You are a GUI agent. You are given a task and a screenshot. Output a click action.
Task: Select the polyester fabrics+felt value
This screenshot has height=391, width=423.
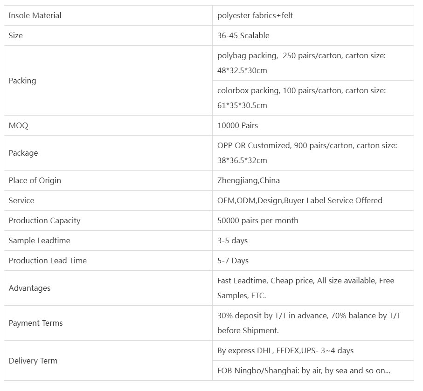tap(255, 15)
